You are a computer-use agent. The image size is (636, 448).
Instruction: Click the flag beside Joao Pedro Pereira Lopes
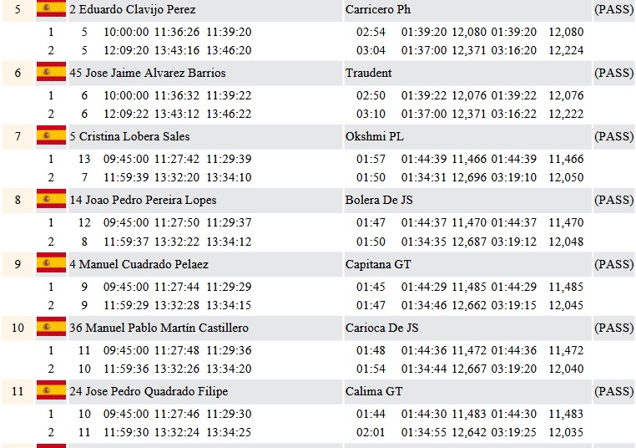[x=51, y=200]
